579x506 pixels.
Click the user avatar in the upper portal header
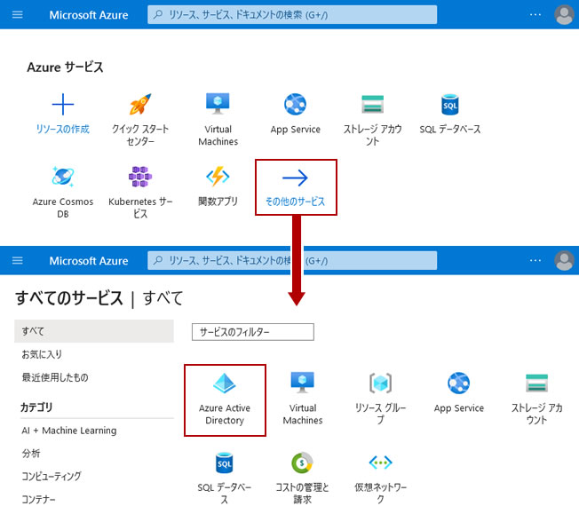point(564,15)
